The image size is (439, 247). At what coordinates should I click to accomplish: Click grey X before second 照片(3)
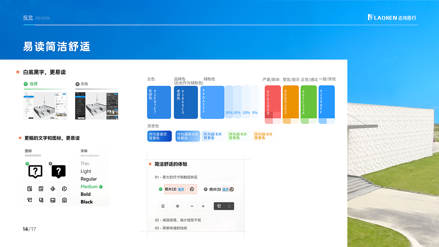click(206, 189)
